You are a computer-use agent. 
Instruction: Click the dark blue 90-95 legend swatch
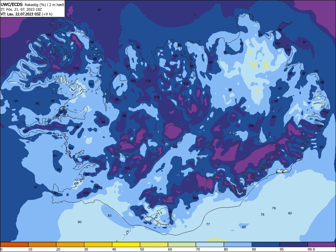[x=266, y=245]
